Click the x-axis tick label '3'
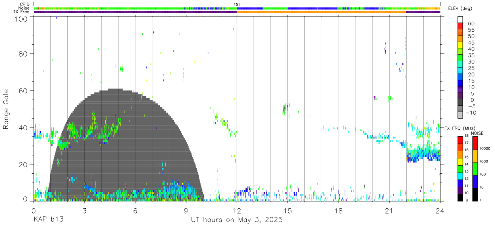The image size is (495, 228). point(84,211)
